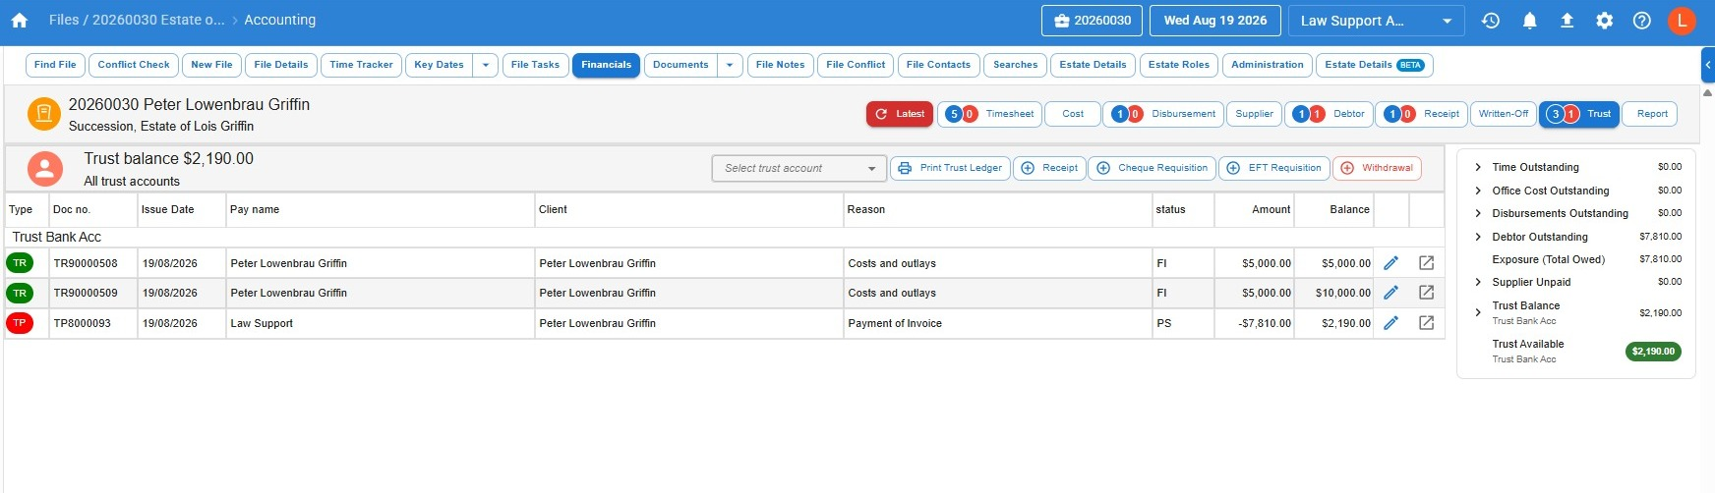Select the Law Support pay name cell
The height and width of the screenshot is (493, 1715).
380,323
